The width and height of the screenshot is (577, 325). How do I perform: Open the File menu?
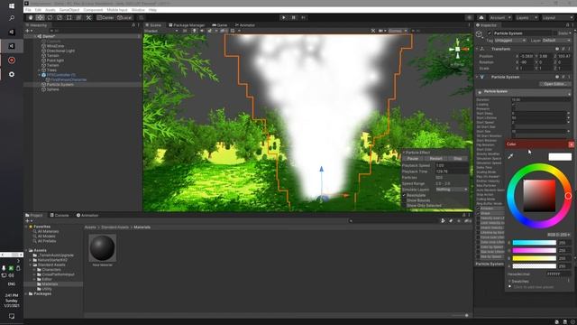pyautogui.click(x=28, y=10)
